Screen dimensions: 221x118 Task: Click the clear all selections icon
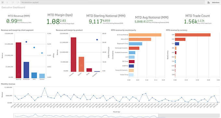pos(18,2)
